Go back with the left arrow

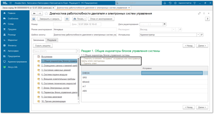(34, 13)
